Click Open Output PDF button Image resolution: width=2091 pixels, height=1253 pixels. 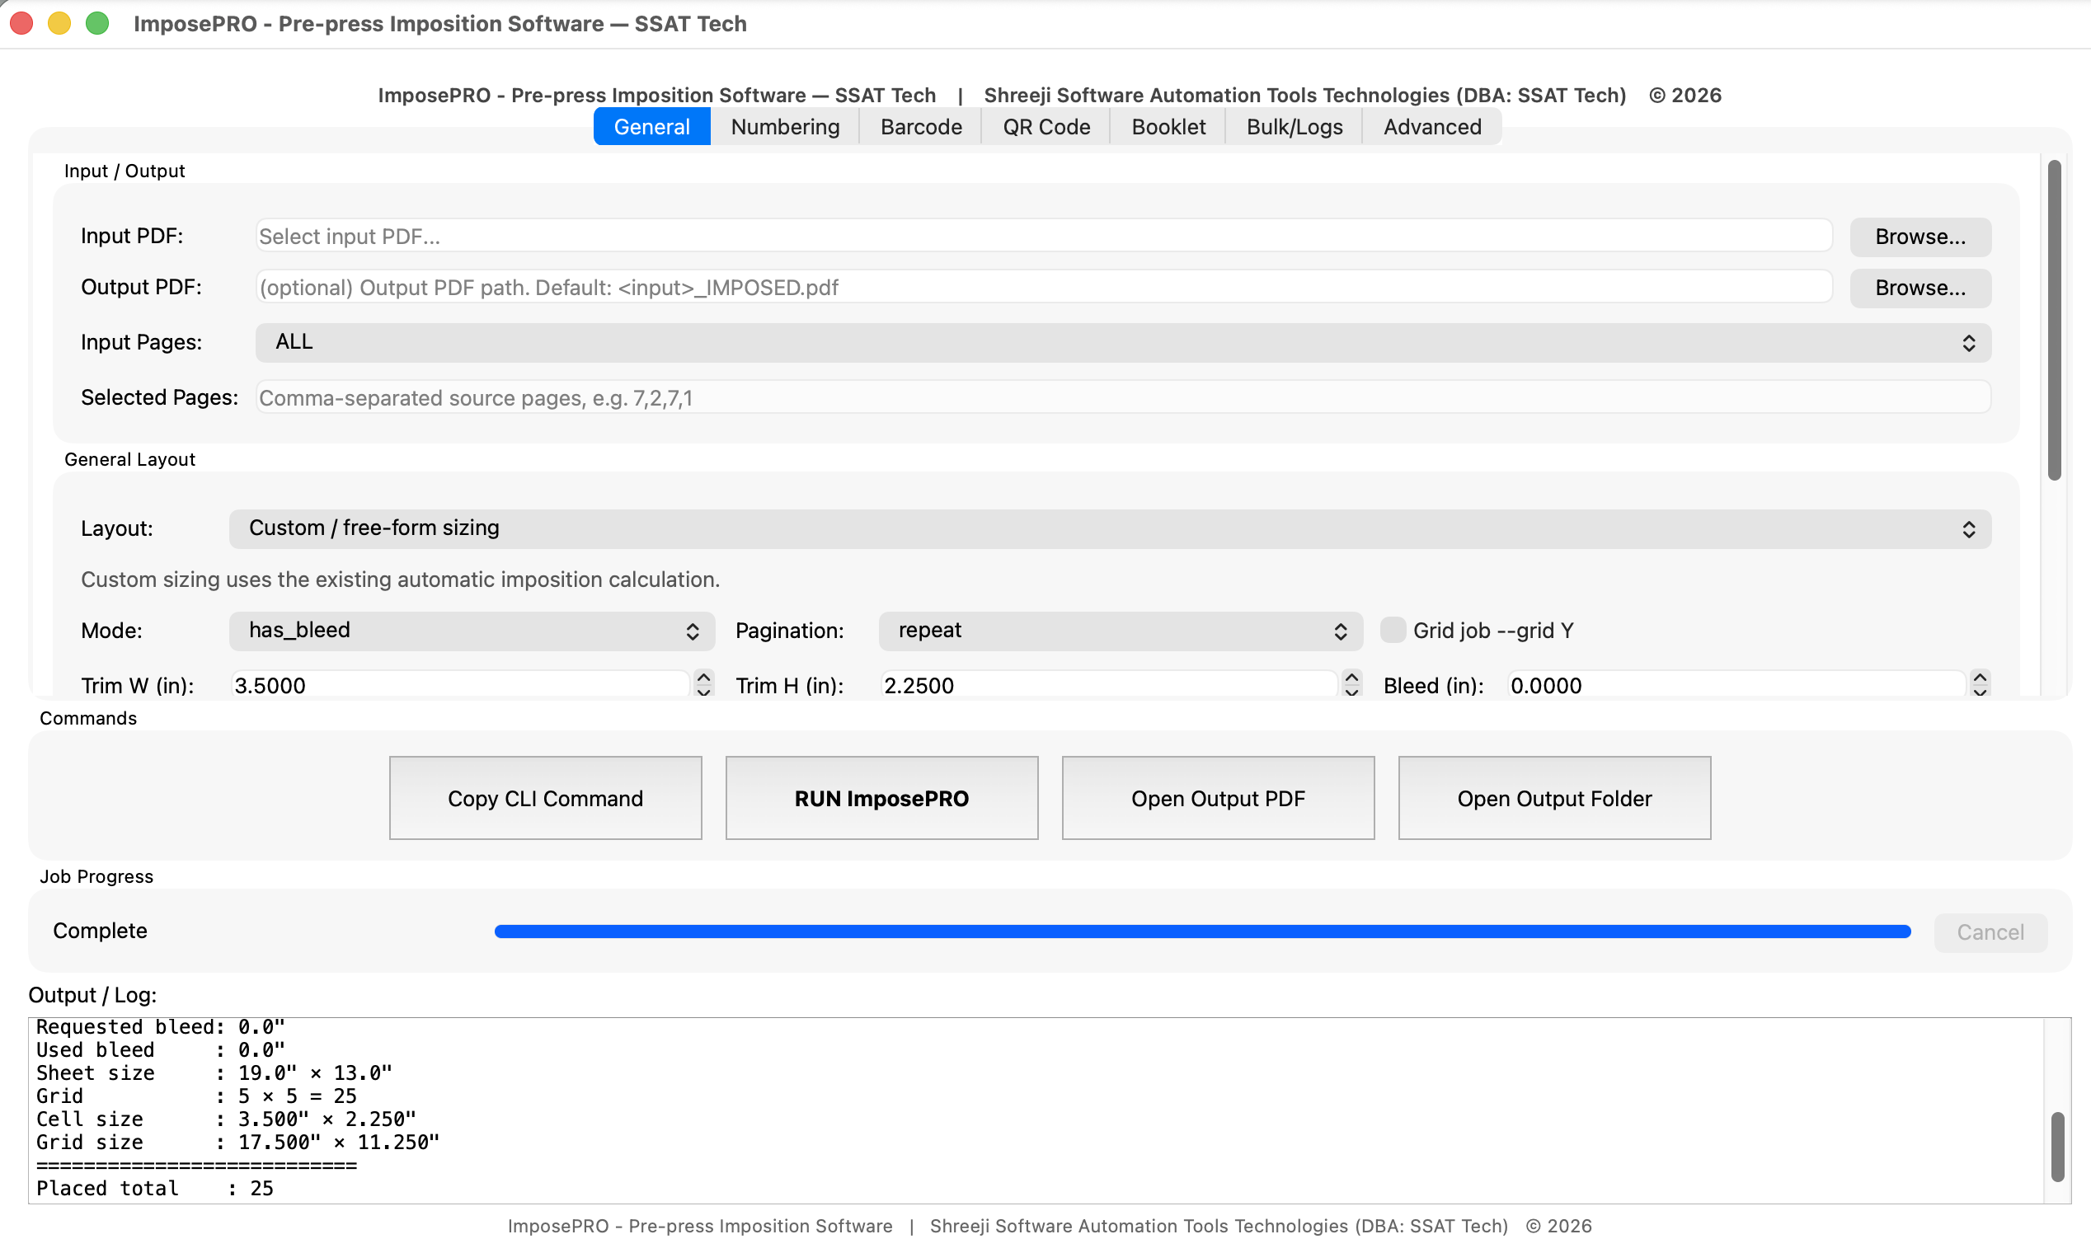(x=1218, y=798)
